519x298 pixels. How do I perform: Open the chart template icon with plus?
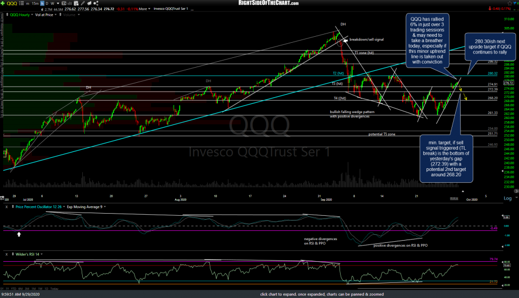tap(76, 3)
